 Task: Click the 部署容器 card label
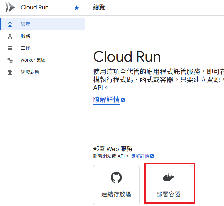point(169,194)
